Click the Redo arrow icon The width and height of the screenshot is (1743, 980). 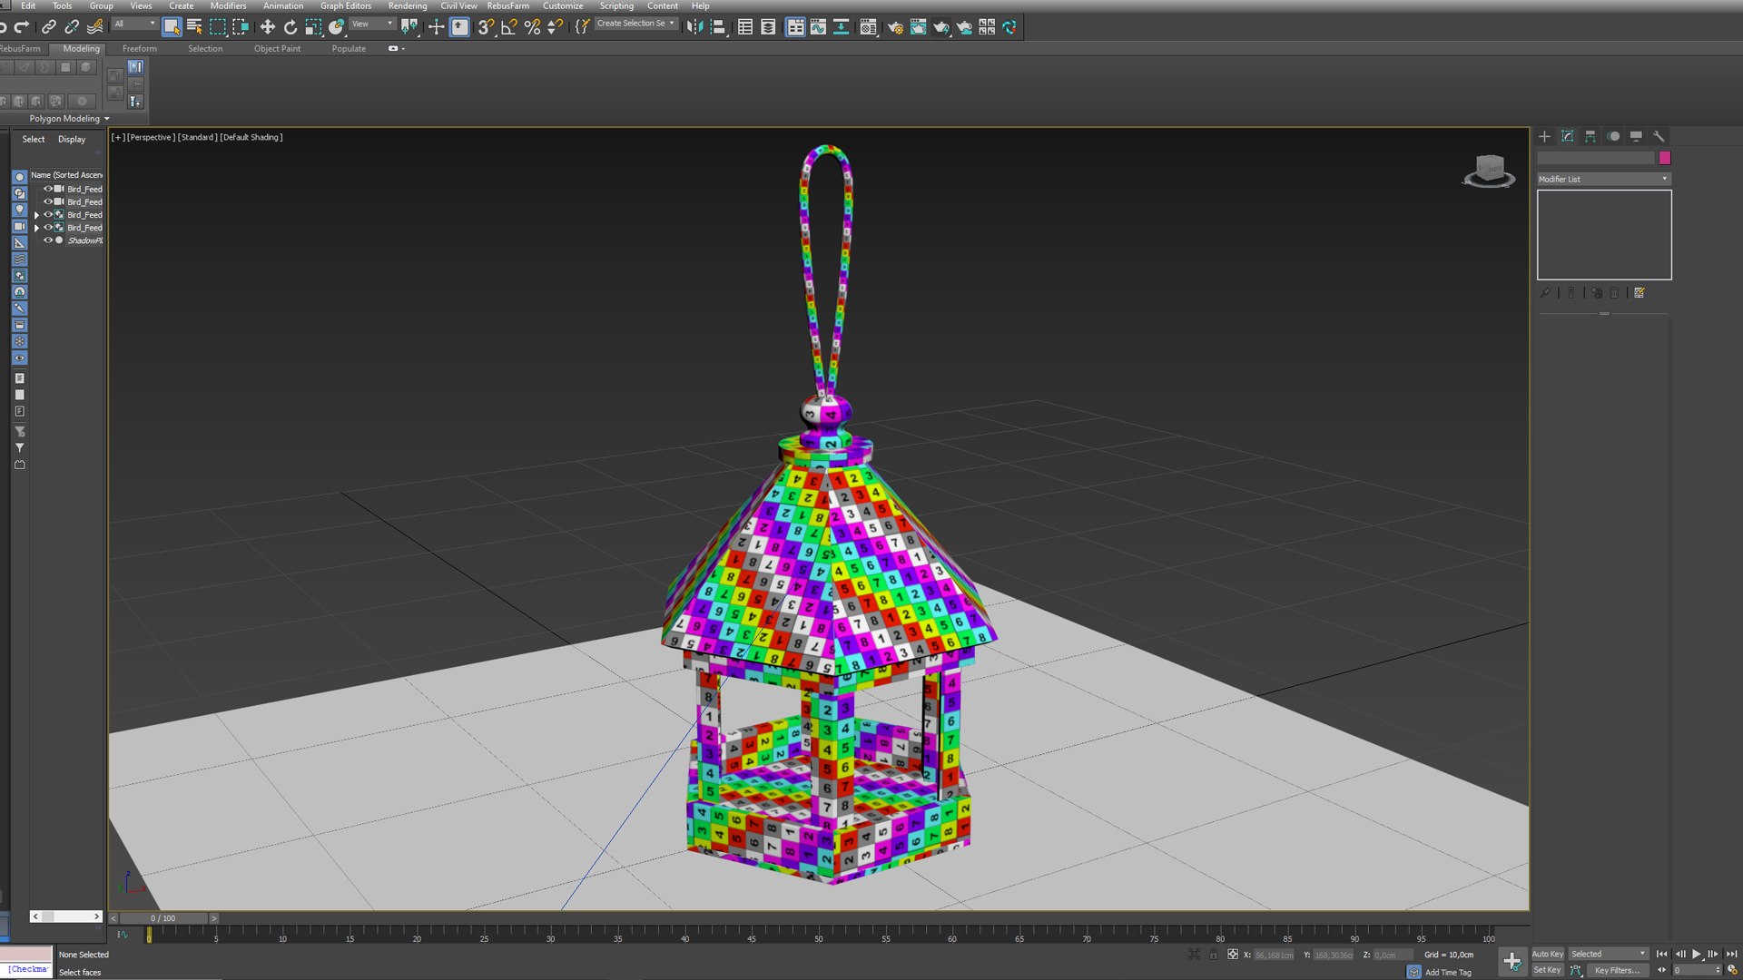coord(21,27)
